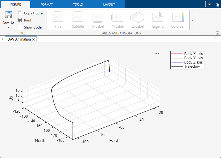The height and width of the screenshot is (158, 221).
Task: Add a Title to the plot
Action: point(58,20)
